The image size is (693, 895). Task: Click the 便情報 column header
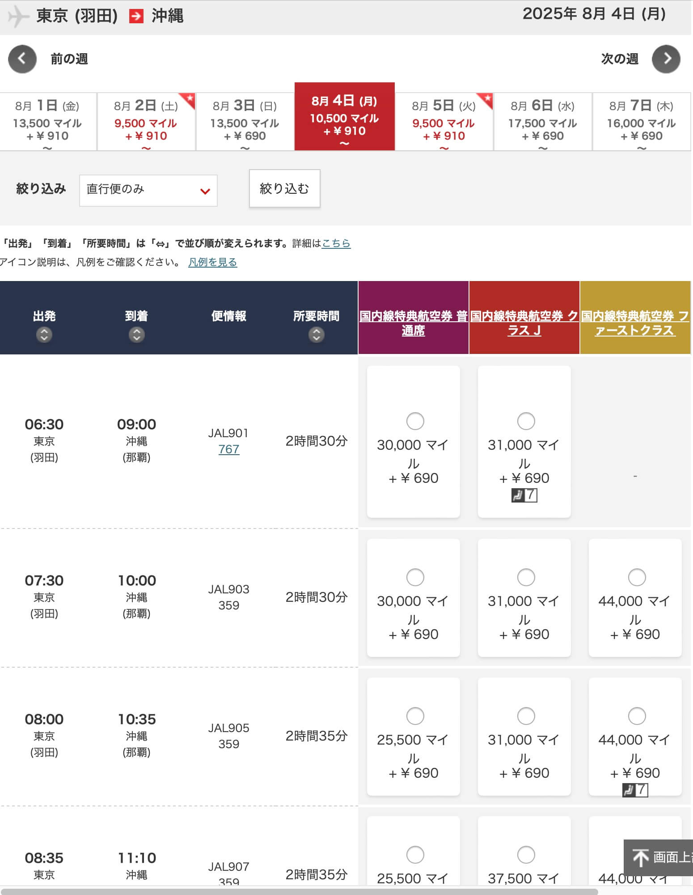click(229, 316)
